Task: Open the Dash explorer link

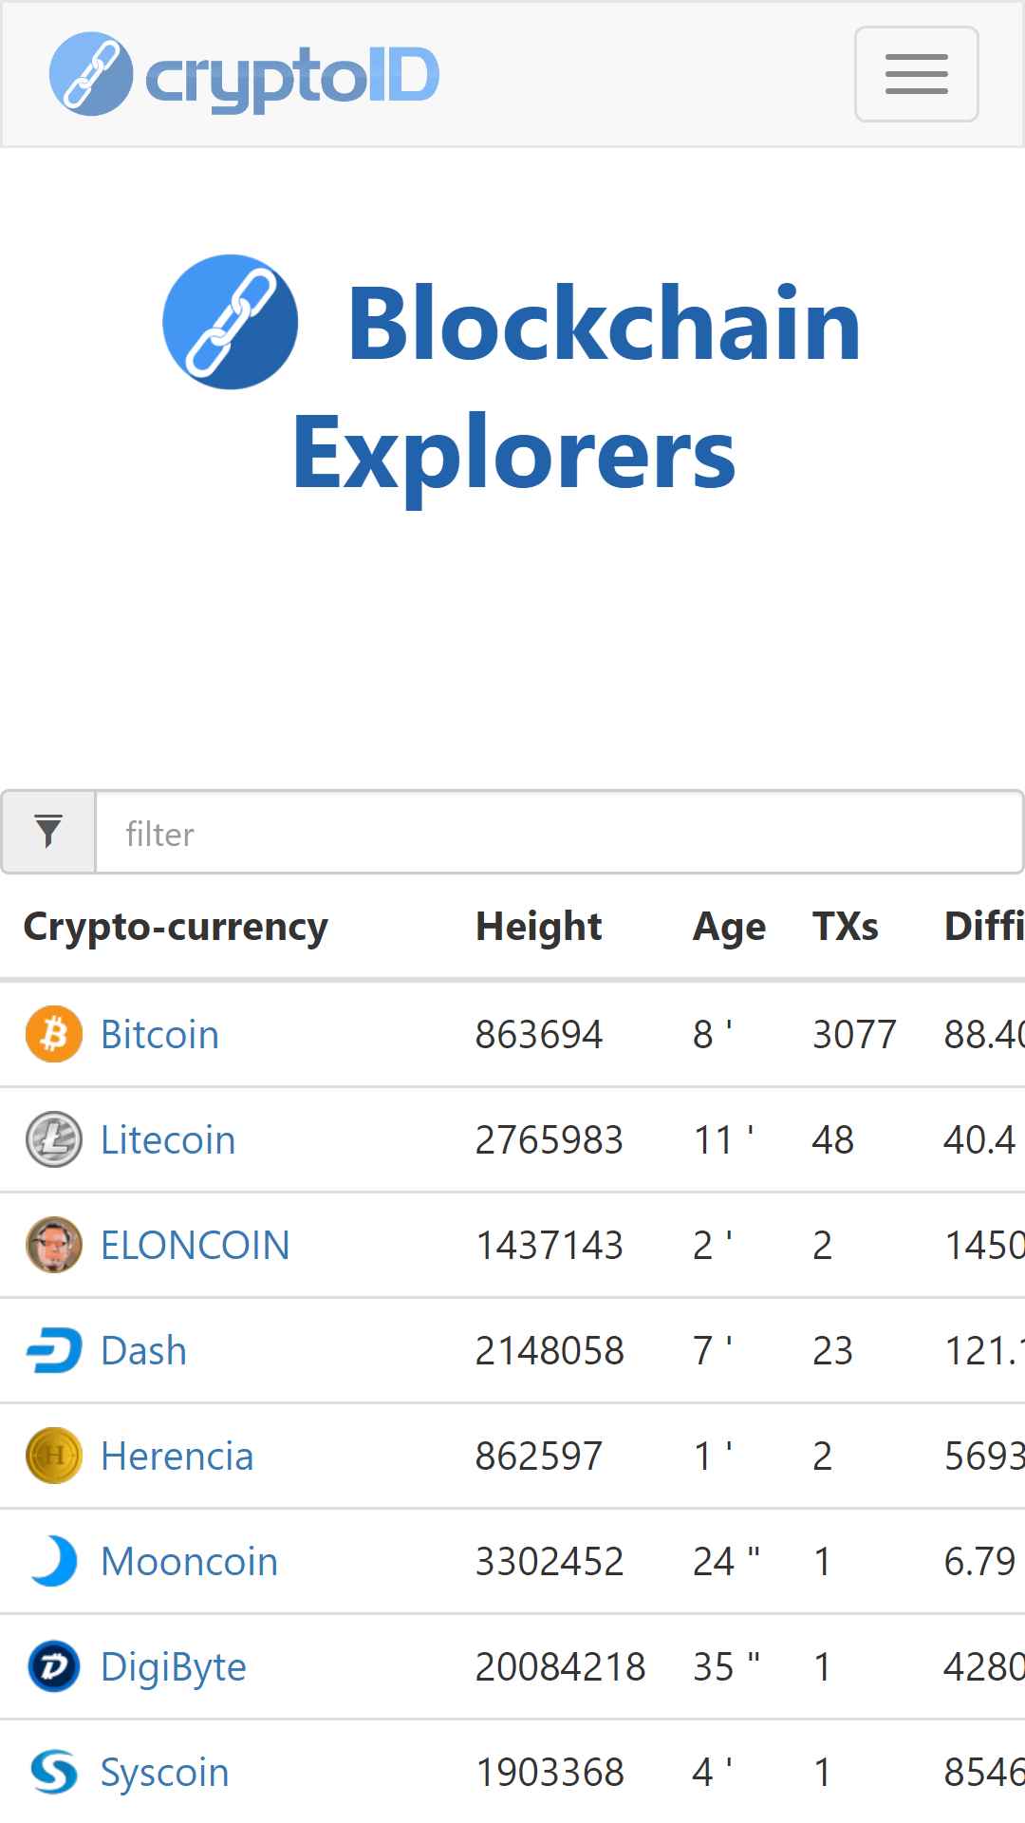Action: tap(143, 1350)
